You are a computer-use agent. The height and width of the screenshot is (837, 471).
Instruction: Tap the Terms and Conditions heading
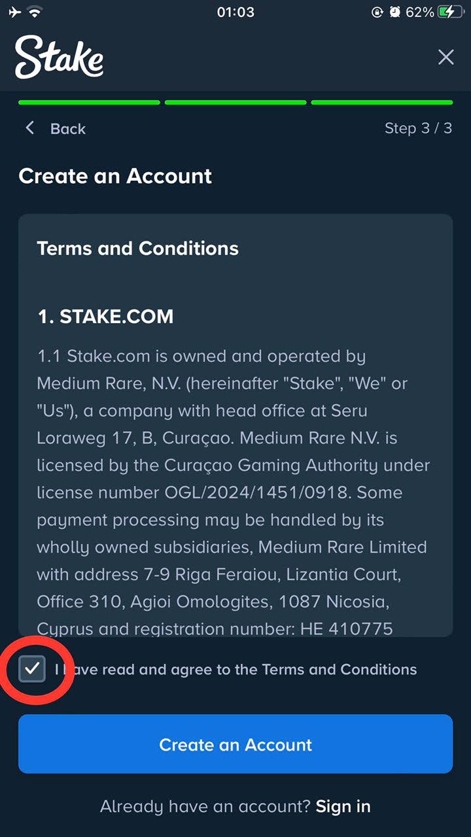(137, 248)
